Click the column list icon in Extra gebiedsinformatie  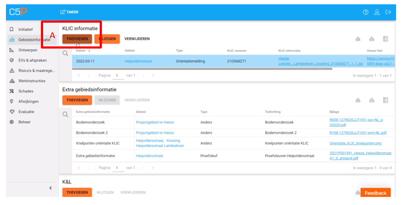coord(385,100)
